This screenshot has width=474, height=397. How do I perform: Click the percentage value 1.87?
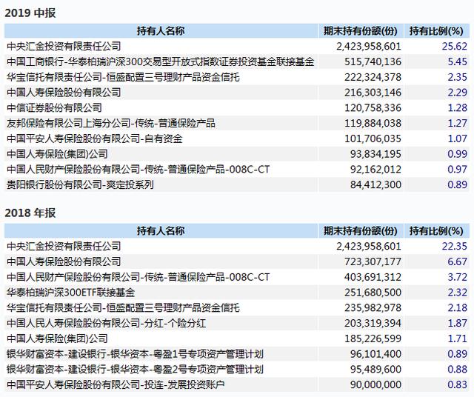(458, 324)
